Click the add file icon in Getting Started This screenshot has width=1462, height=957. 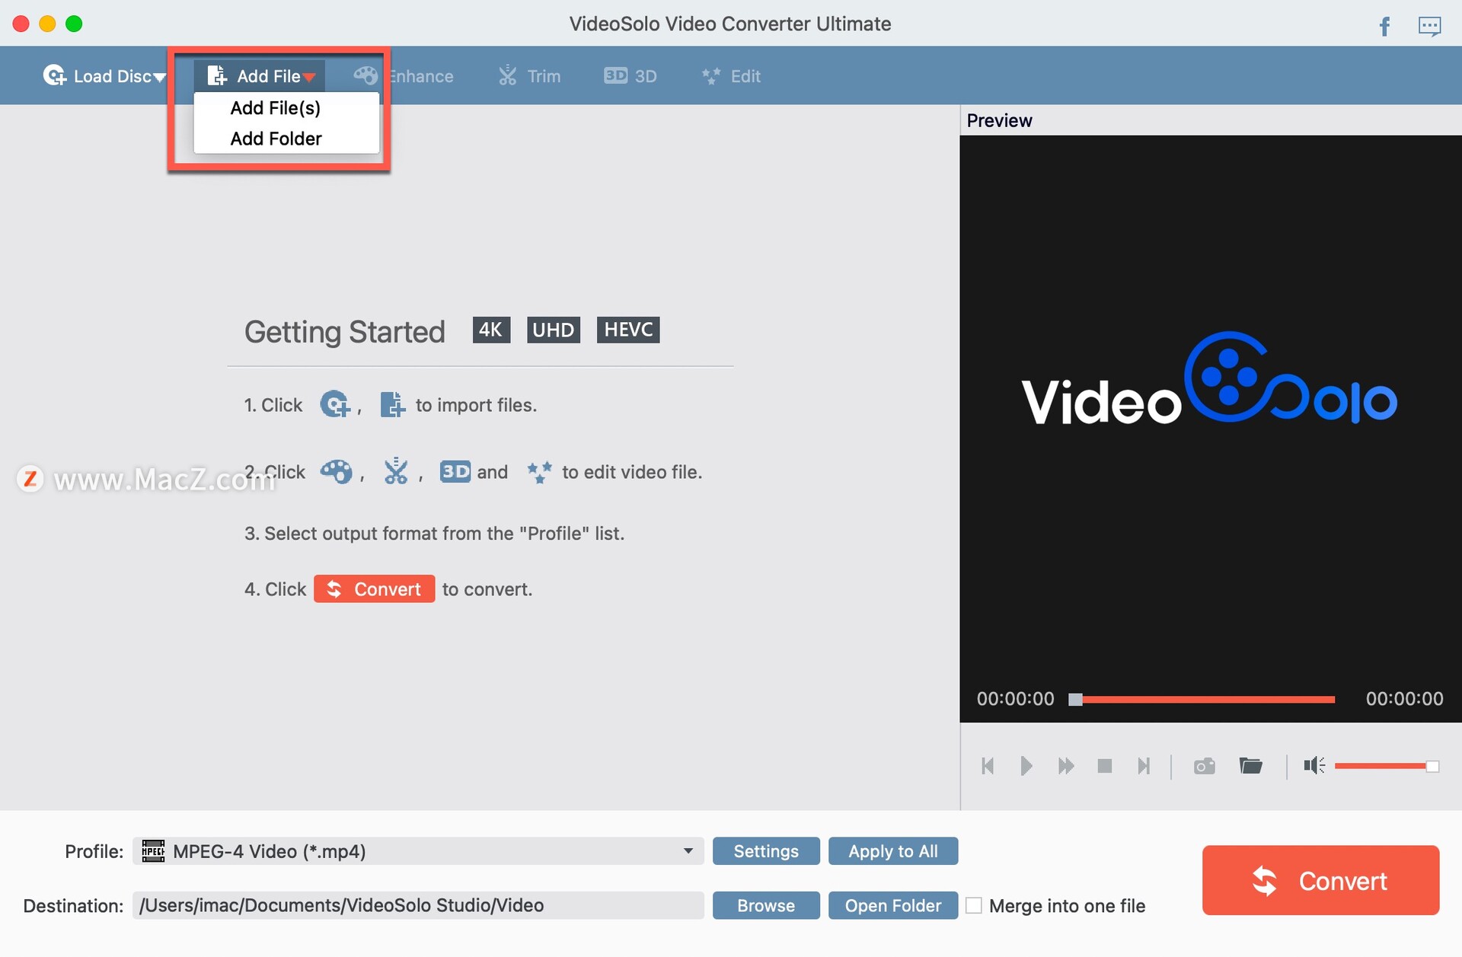(x=392, y=404)
